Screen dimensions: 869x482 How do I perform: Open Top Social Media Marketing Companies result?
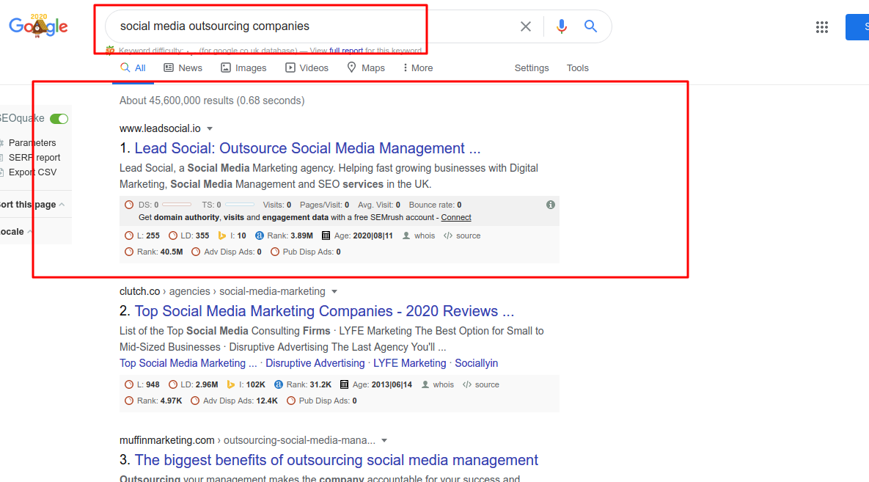pyautogui.click(x=324, y=311)
